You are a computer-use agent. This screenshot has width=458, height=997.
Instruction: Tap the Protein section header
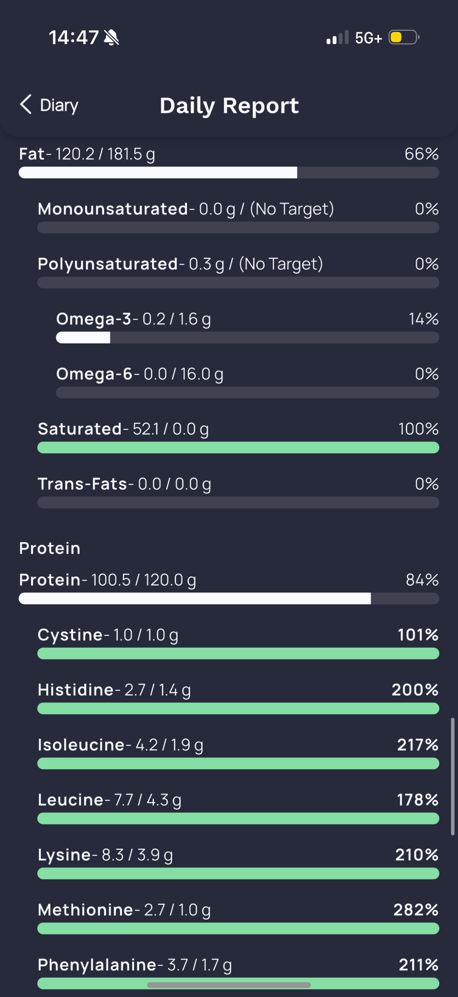coord(50,548)
